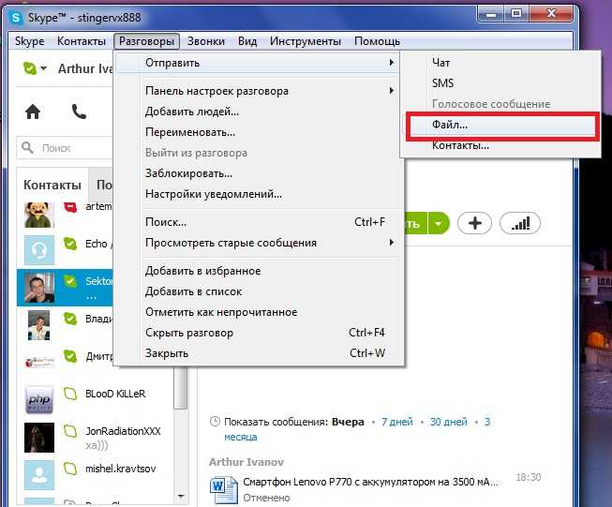The image size is (612, 507).
Task: Click the phone call icon
Action: tap(79, 112)
